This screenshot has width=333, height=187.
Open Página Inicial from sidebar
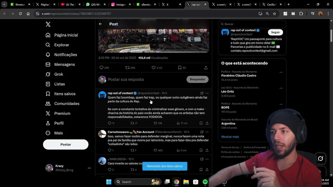click(x=62, y=35)
